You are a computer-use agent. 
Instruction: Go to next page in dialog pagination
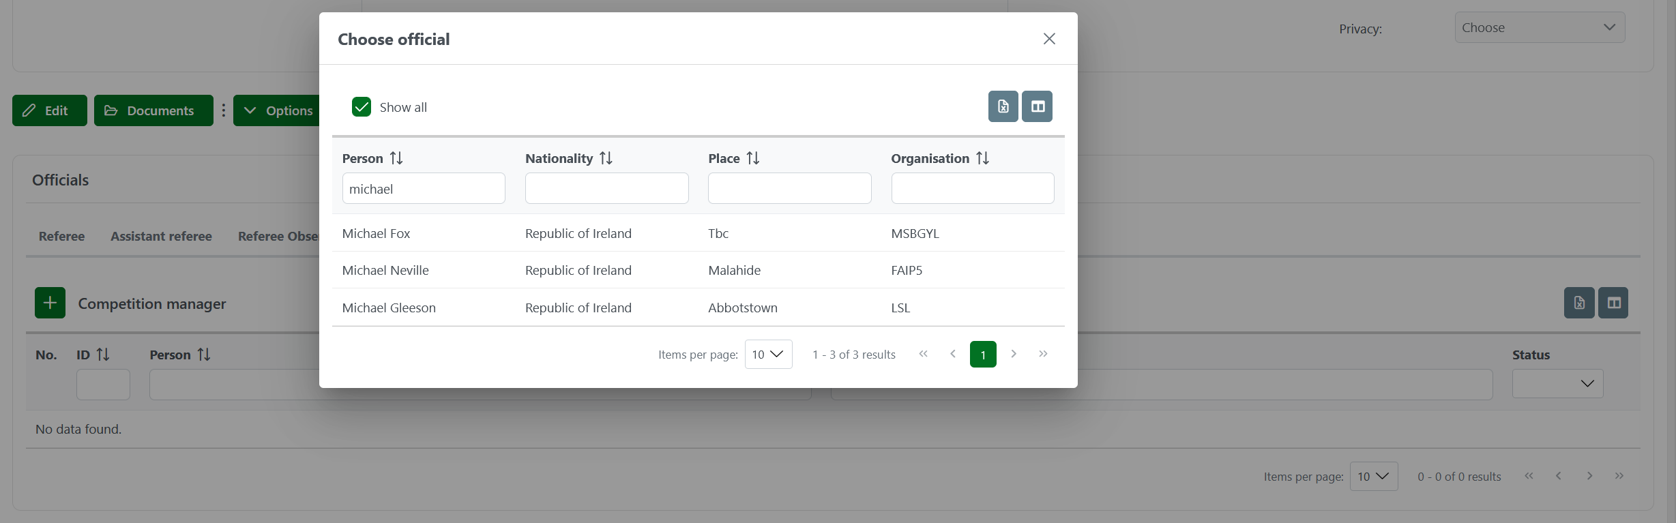coord(1014,354)
